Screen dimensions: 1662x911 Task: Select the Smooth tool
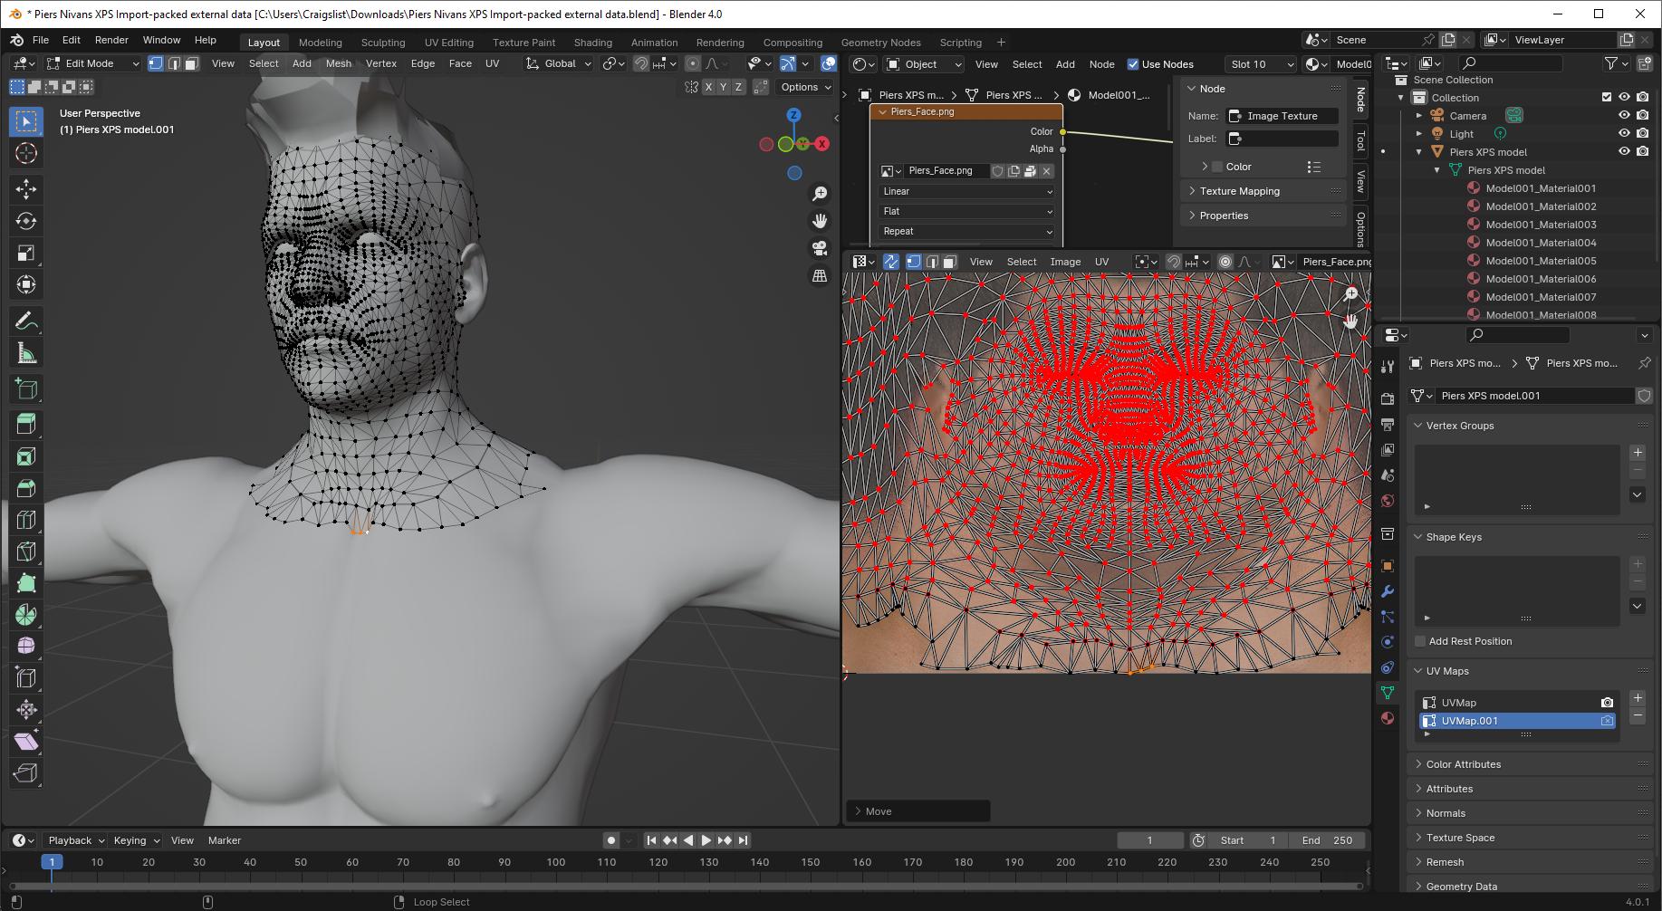coord(26,646)
